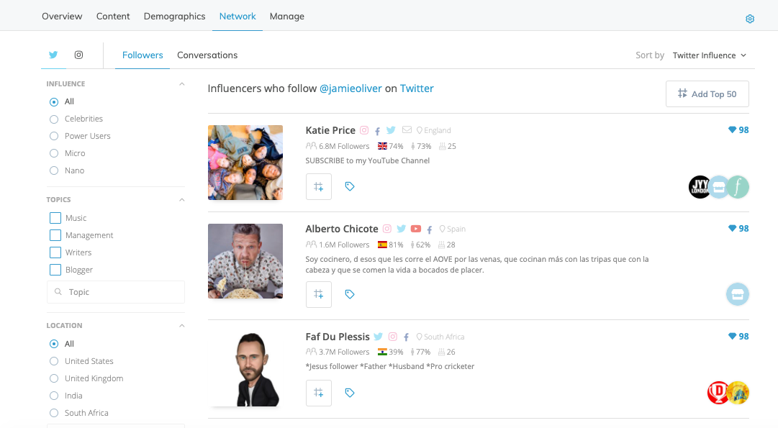Click the Add Top 50 button
778x428 pixels.
click(x=707, y=94)
